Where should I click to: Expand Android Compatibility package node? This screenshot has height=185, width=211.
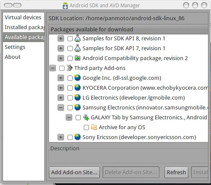pos(61,58)
